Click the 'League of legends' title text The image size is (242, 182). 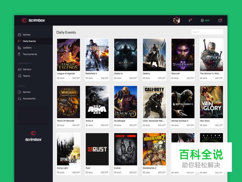[66, 74]
